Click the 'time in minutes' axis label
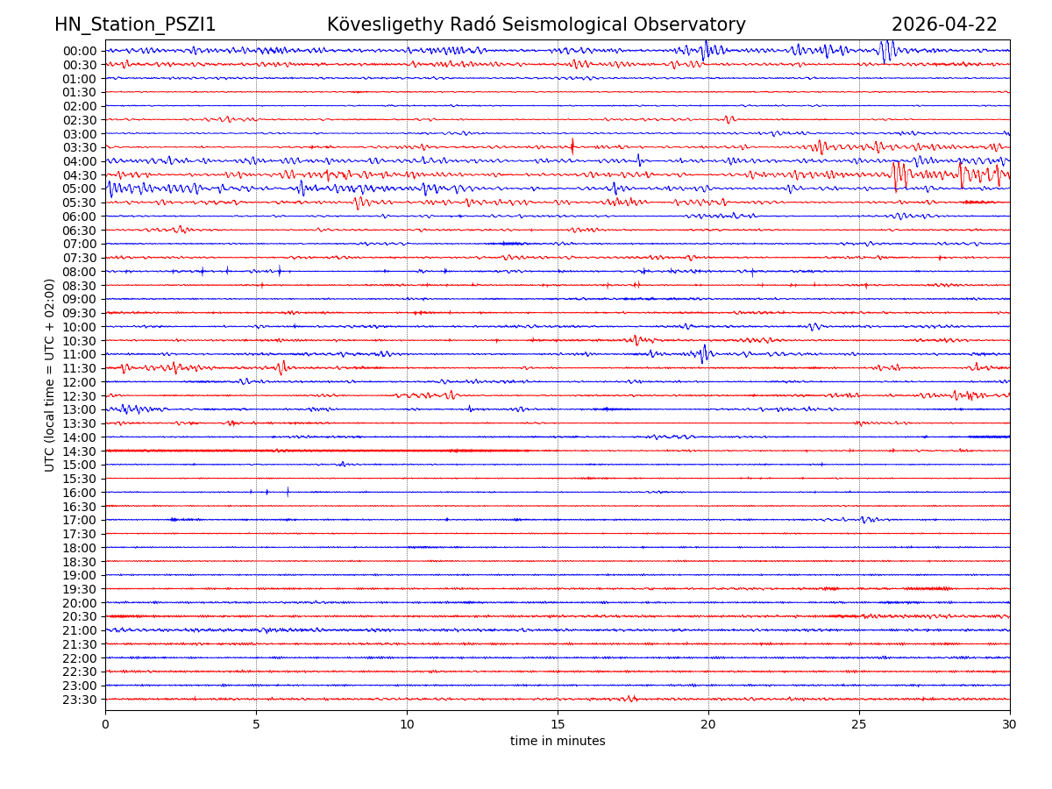The image size is (1052, 789). (x=558, y=741)
